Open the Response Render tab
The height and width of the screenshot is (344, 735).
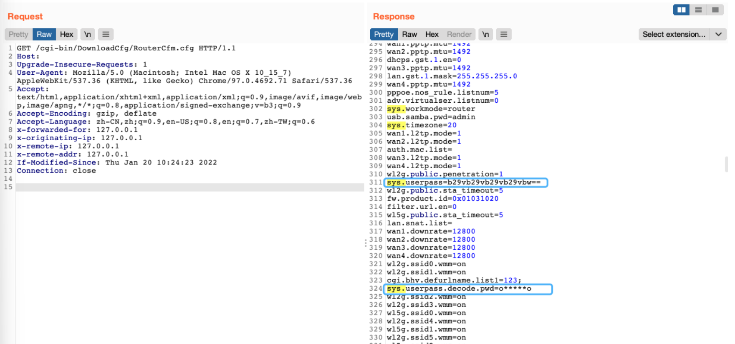pyautogui.click(x=459, y=34)
